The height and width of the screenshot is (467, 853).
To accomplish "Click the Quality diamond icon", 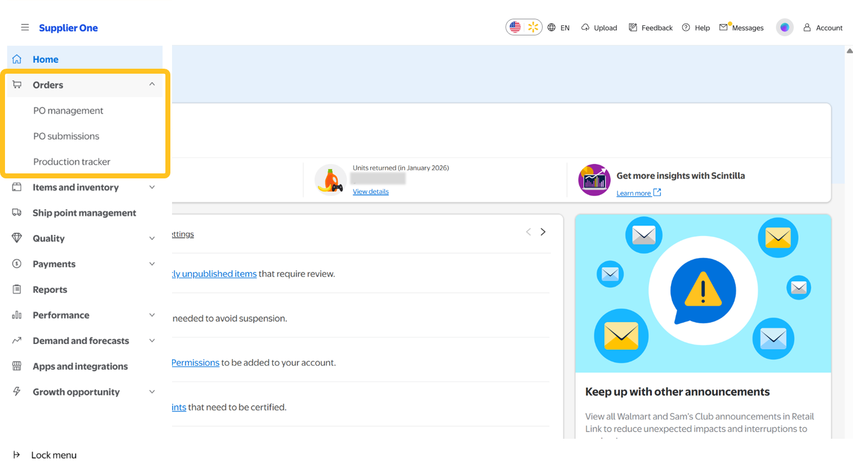I will 17,238.
